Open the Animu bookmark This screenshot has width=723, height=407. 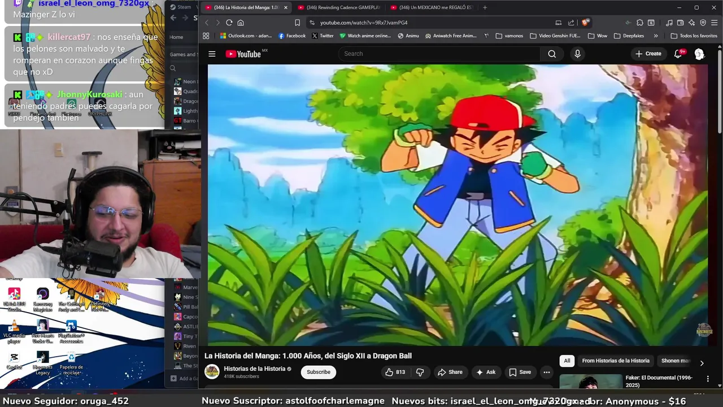point(408,36)
